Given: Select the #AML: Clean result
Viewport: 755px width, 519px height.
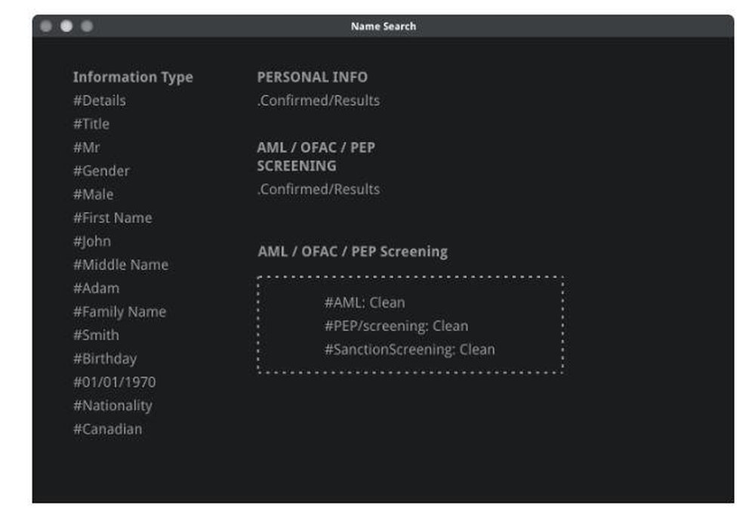Looking at the screenshot, I should 363,302.
